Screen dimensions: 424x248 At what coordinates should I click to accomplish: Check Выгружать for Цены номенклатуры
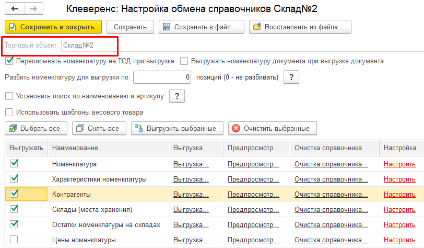14,240
